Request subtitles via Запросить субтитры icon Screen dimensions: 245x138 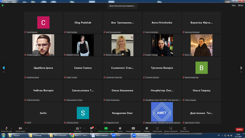[133, 129]
